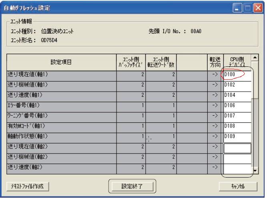
Task: Click empty device field for 送り機械値(軸2)
Action: [237, 158]
